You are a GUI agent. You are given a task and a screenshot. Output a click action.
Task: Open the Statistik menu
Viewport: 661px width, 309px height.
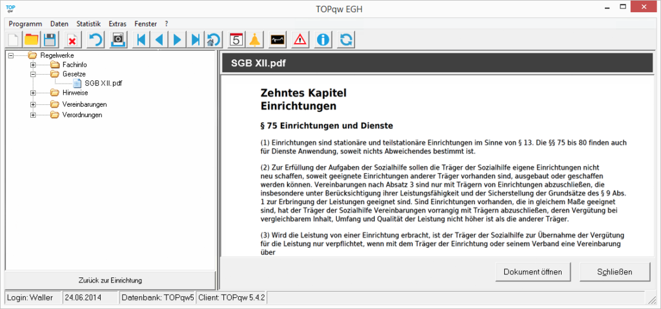click(88, 23)
